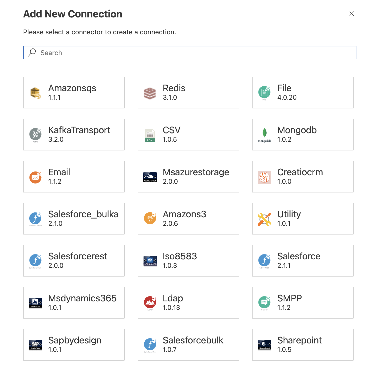Select the Mongodb connector icon
Image resolution: width=380 pixels, height=367 pixels.
[x=264, y=134]
